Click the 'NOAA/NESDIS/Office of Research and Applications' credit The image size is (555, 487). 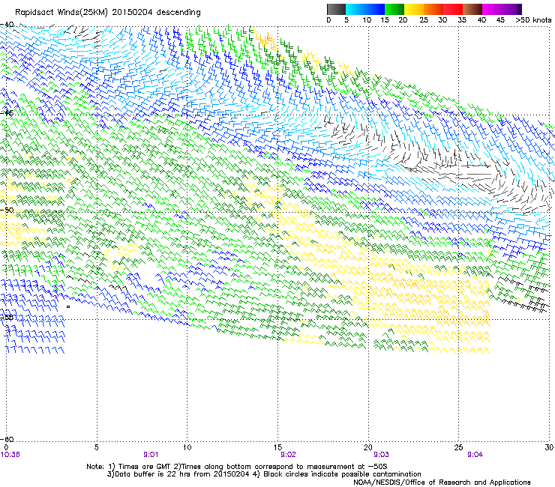coord(442,483)
